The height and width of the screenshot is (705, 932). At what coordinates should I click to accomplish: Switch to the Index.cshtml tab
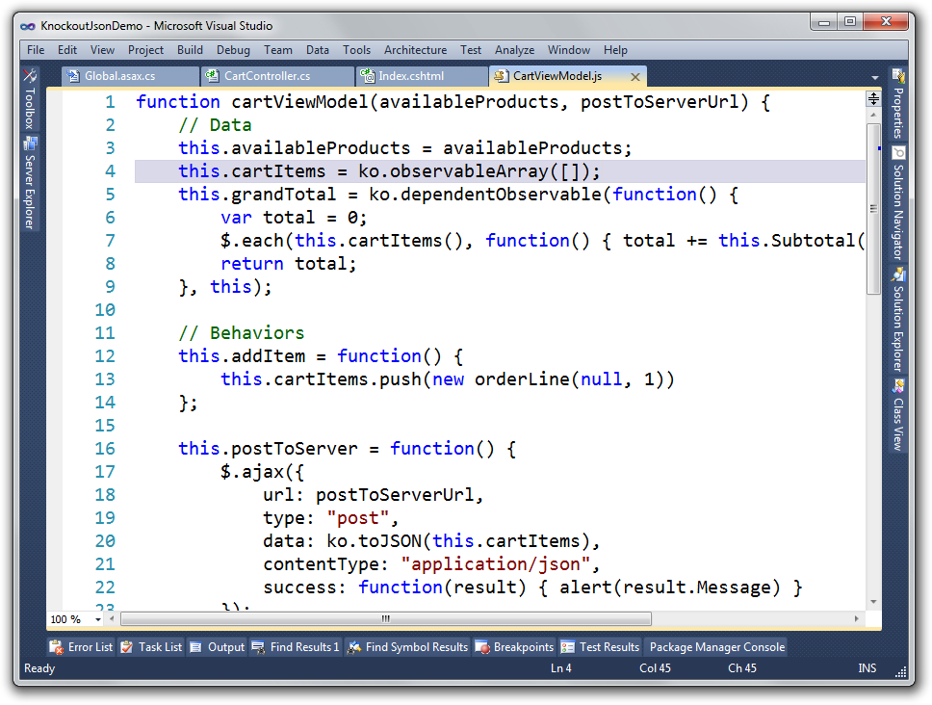pyautogui.click(x=422, y=76)
